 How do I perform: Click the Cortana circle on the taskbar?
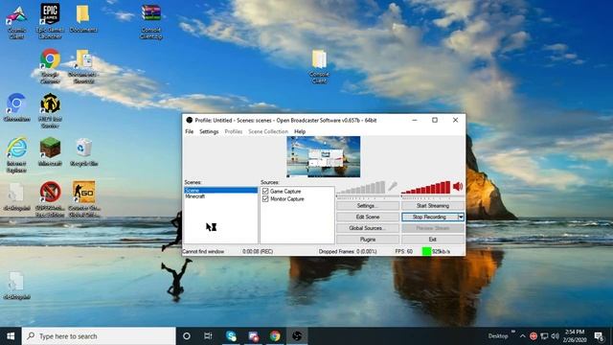(187, 336)
